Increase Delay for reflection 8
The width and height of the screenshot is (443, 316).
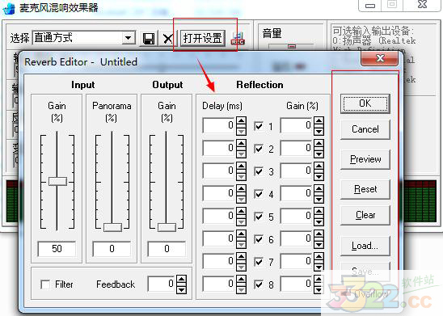click(241, 280)
